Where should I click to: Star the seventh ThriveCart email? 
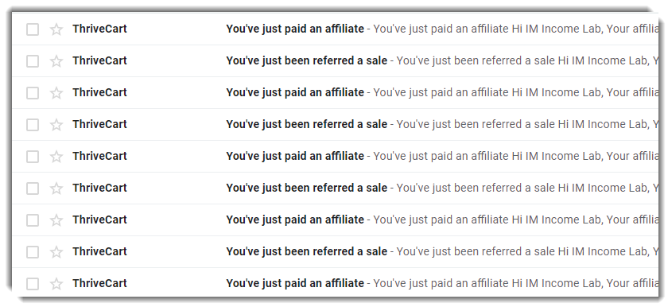pyautogui.click(x=56, y=220)
